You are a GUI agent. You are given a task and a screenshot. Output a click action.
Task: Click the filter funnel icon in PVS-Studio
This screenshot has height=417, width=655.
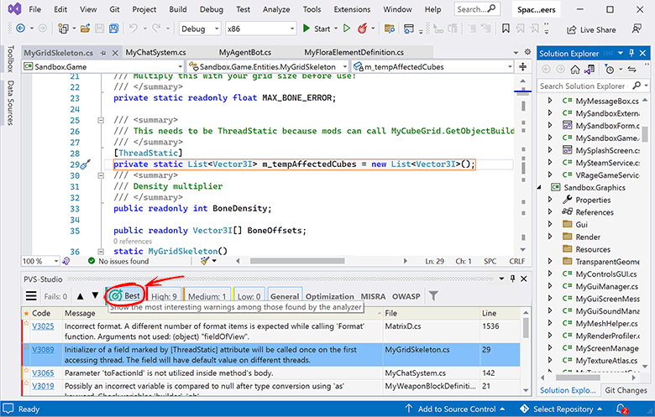[x=433, y=296]
